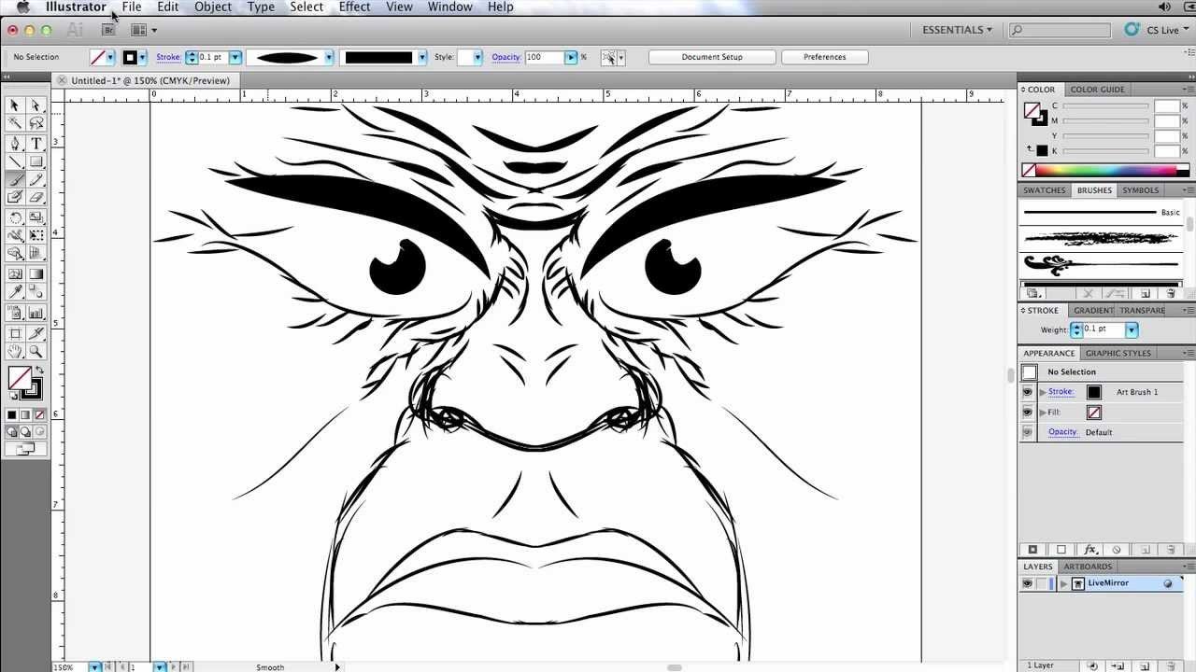Select the Pen tool

15,143
